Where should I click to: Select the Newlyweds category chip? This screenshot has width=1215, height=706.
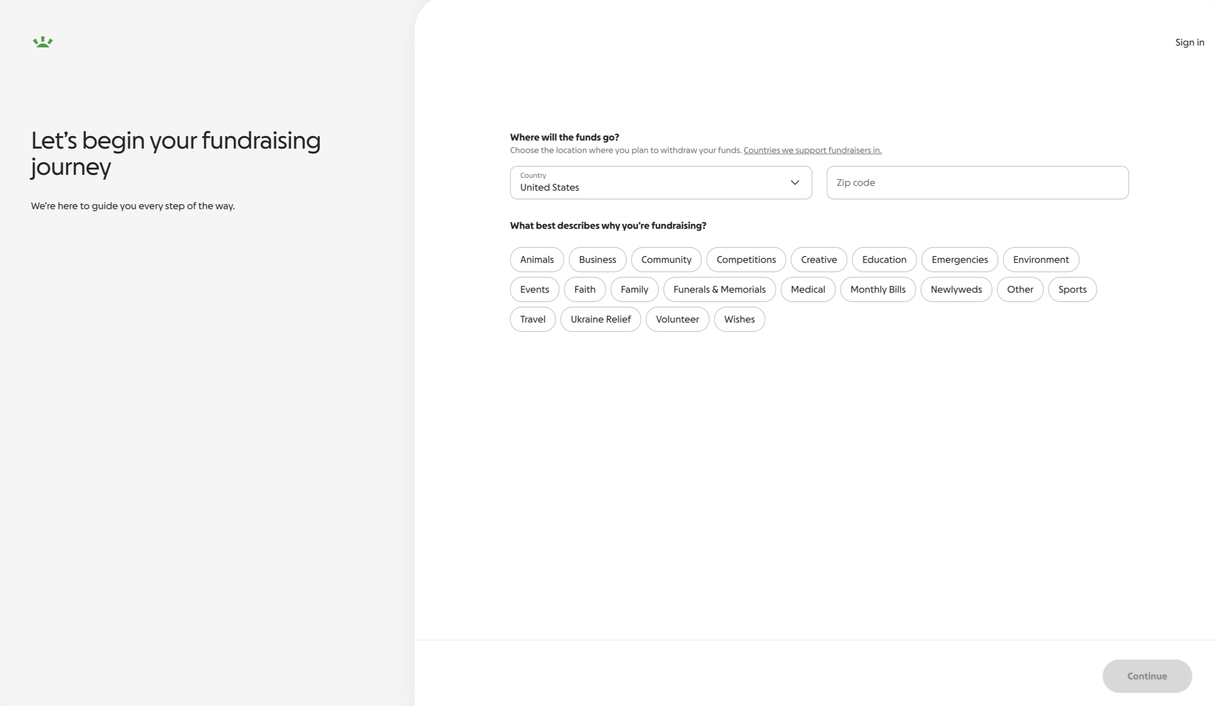click(956, 289)
